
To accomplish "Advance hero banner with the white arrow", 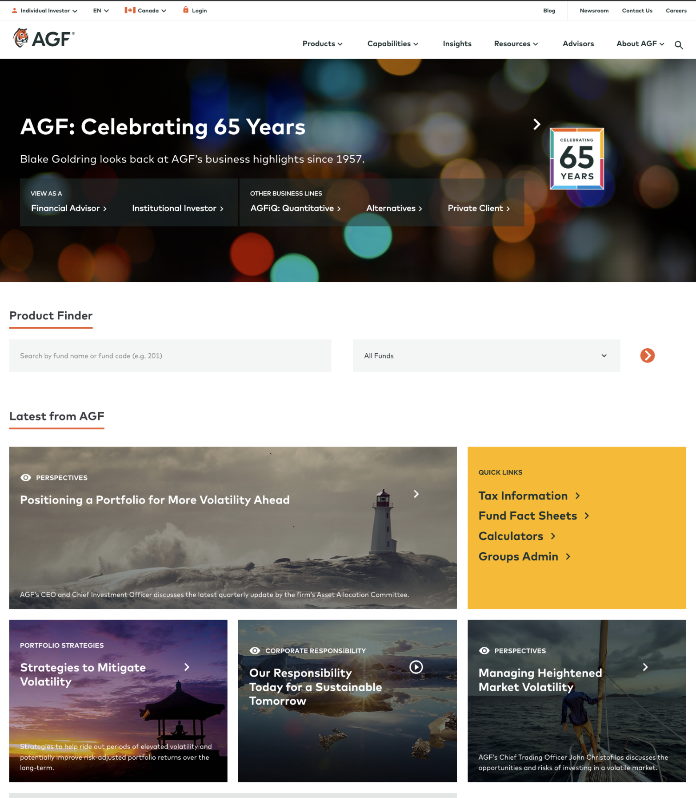I will (x=537, y=125).
